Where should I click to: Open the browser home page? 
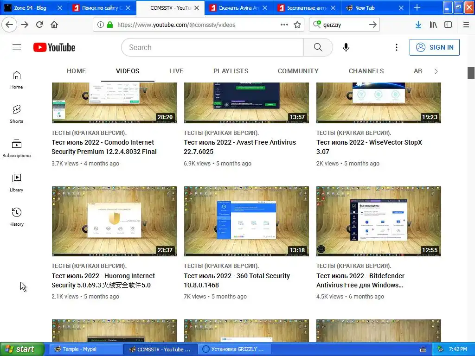tap(54, 25)
